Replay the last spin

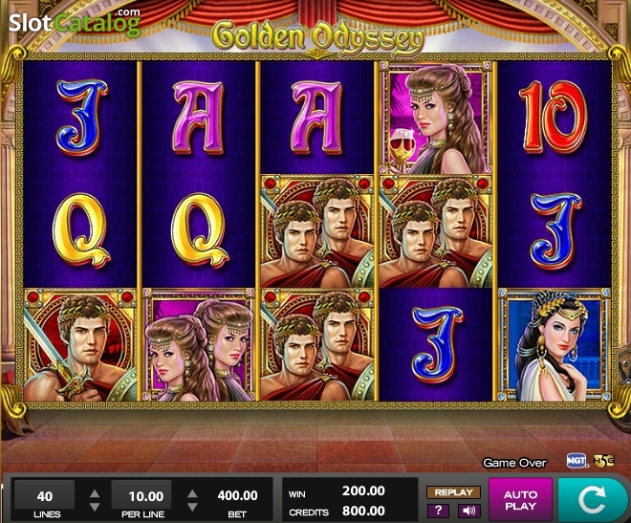(x=453, y=492)
